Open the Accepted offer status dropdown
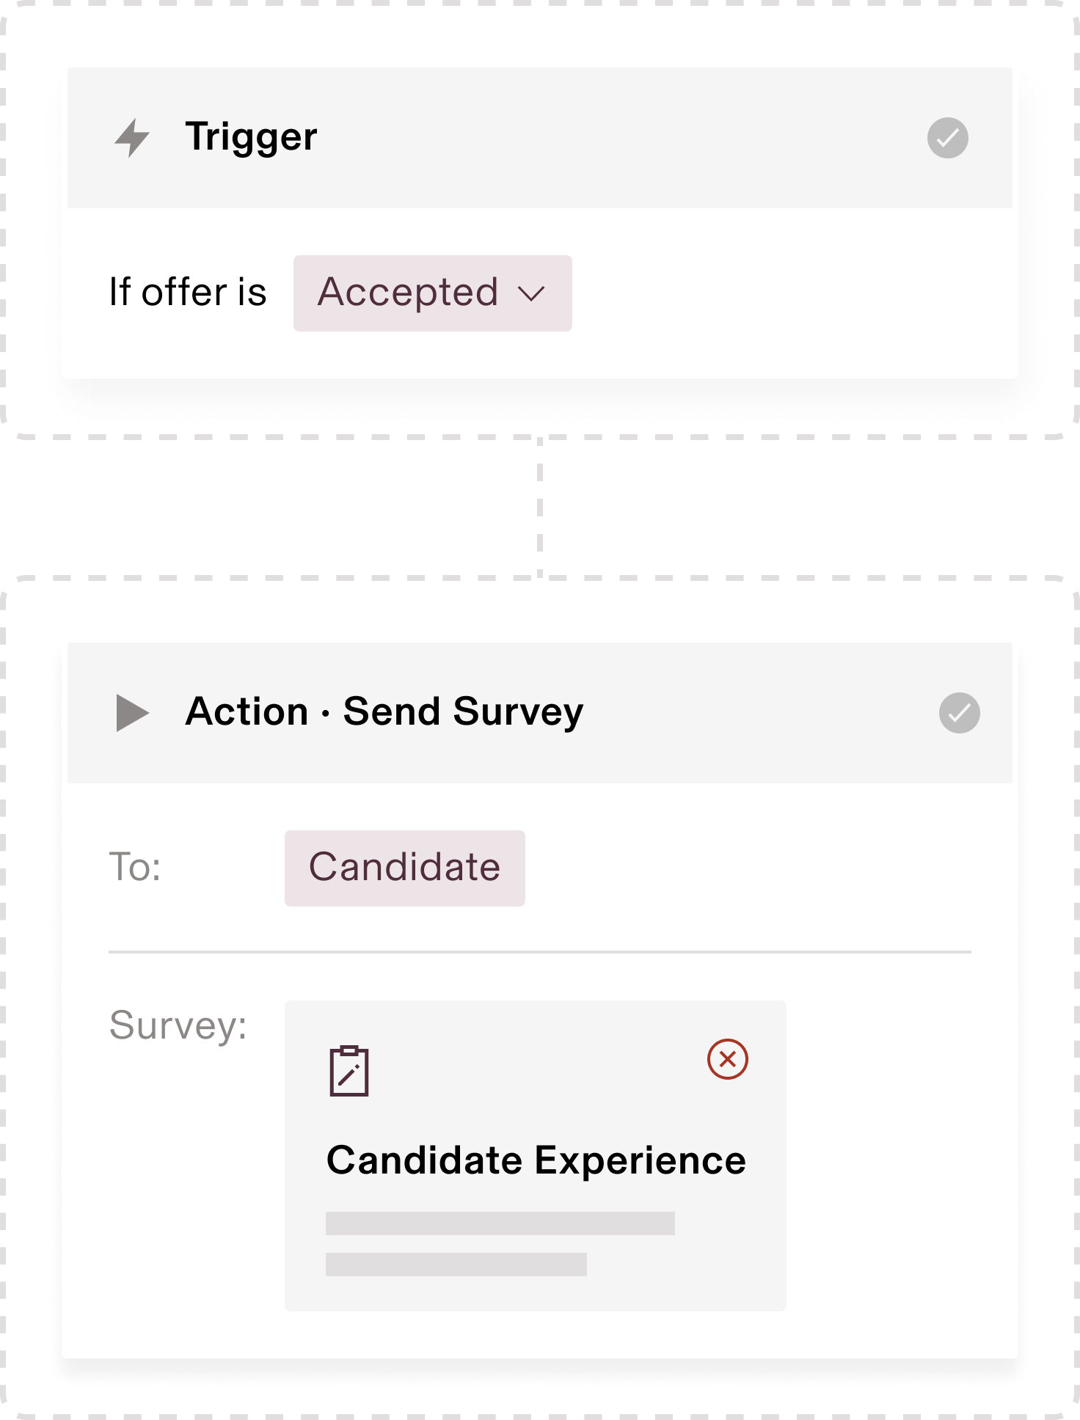 click(432, 293)
